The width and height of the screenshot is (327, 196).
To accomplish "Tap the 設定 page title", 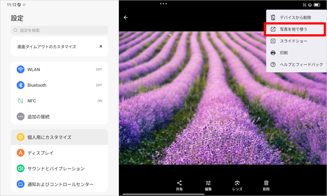I will (17, 18).
